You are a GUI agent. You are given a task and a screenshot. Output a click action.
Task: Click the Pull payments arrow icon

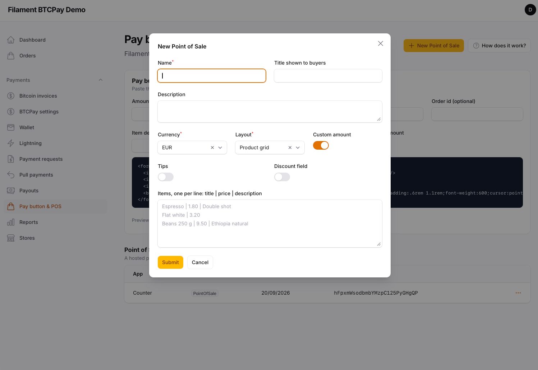(11, 175)
